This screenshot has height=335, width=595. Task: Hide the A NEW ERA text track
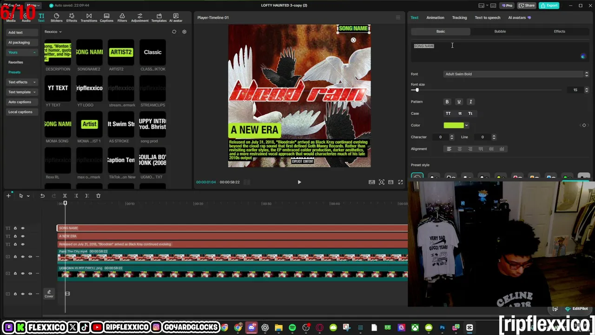coord(22,236)
